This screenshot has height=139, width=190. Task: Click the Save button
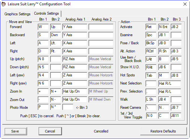[x=15, y=131]
